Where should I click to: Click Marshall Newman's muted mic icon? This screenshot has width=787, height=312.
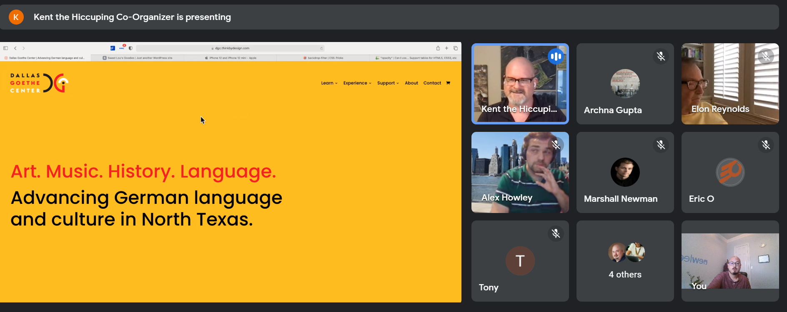point(661,145)
